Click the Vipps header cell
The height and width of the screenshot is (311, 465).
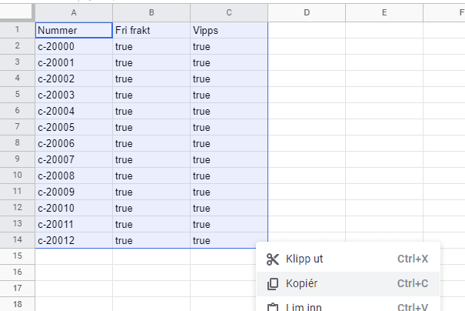(x=229, y=30)
